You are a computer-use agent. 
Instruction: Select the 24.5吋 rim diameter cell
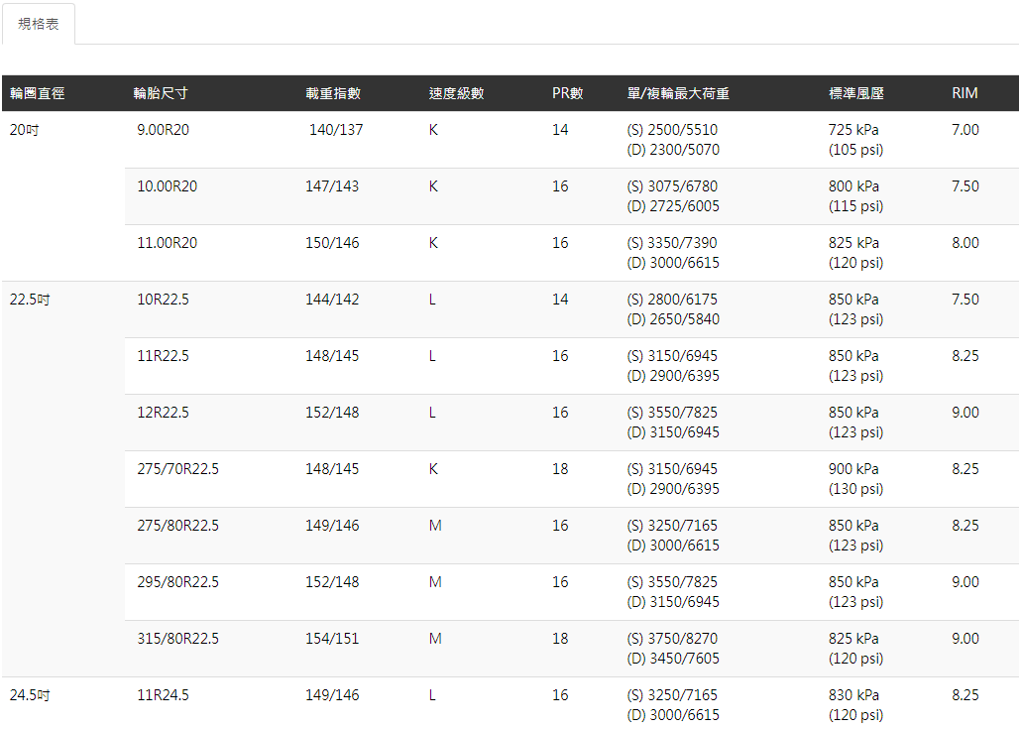coord(30,695)
